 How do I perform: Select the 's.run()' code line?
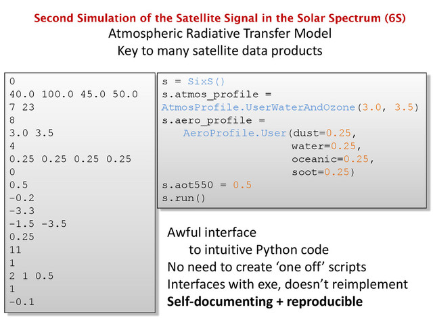[x=183, y=198]
